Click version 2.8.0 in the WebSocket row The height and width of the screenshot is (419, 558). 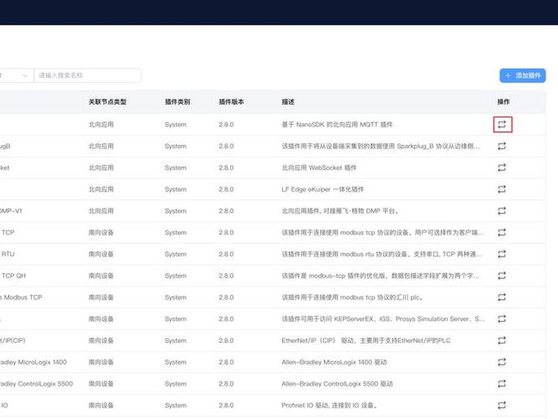[x=226, y=168]
